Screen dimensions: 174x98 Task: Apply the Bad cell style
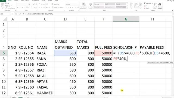coord(110,4)
